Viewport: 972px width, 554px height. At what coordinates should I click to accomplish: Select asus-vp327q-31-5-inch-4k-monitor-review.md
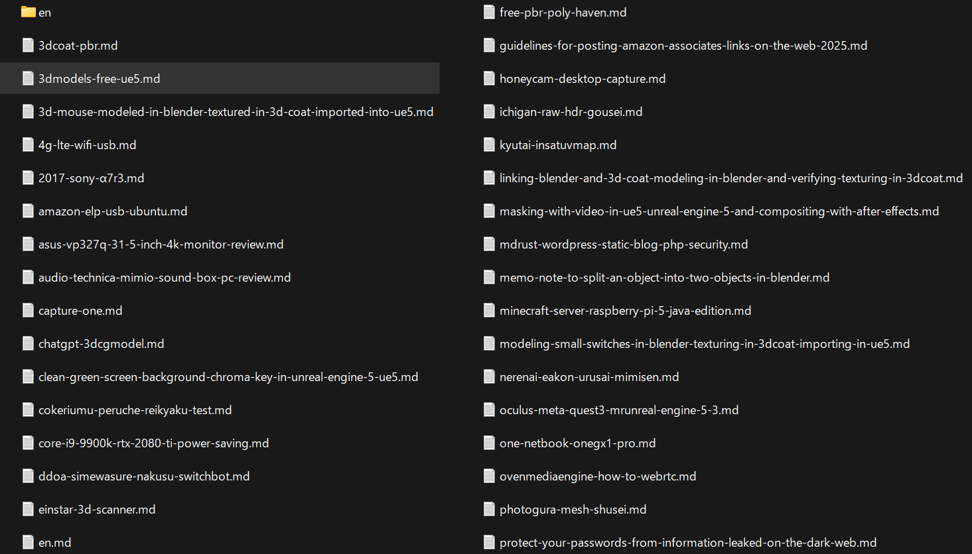(161, 244)
